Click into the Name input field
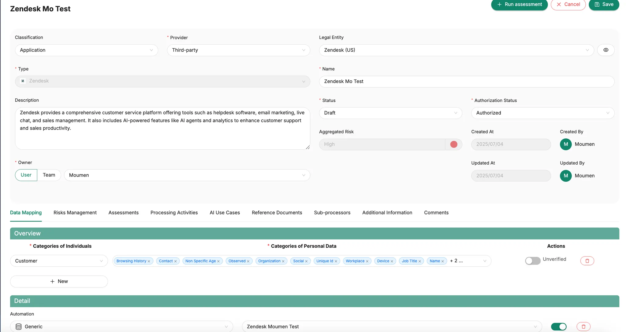 466,82
